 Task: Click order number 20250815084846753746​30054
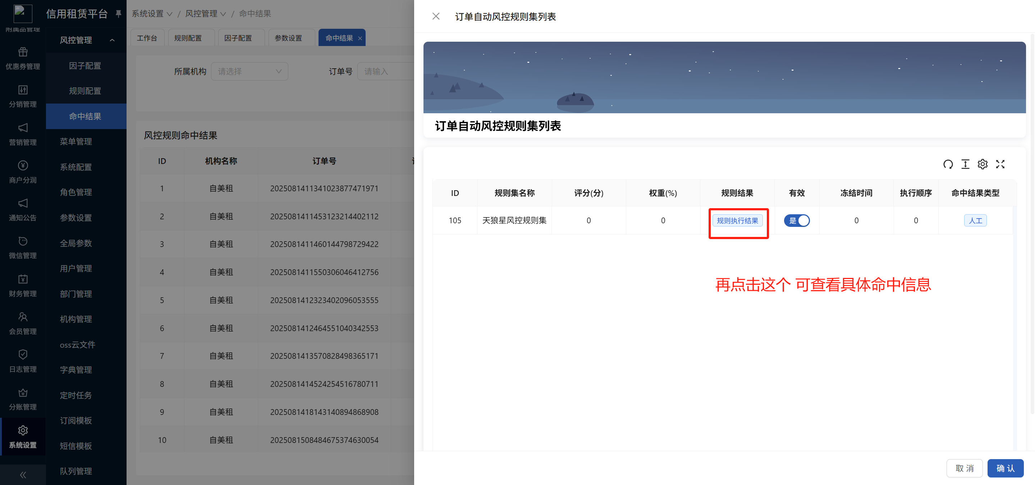324,440
